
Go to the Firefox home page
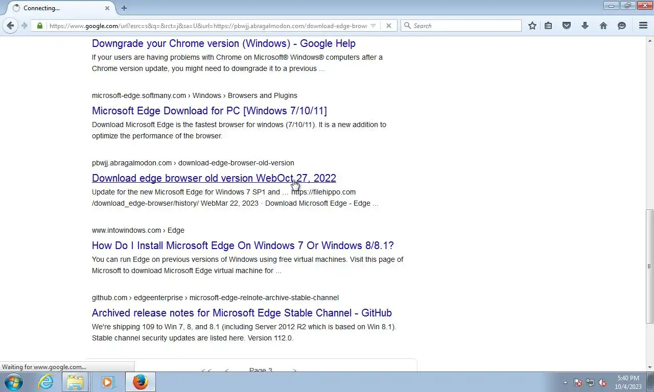pos(603,26)
